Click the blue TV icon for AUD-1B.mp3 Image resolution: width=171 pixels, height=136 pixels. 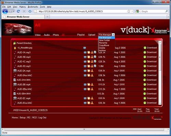(85, 57)
